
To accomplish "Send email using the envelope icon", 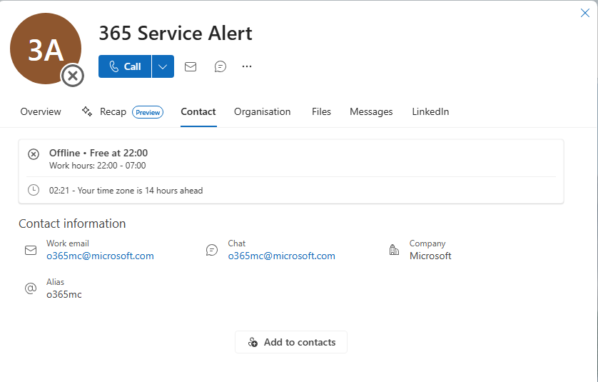I will point(191,67).
